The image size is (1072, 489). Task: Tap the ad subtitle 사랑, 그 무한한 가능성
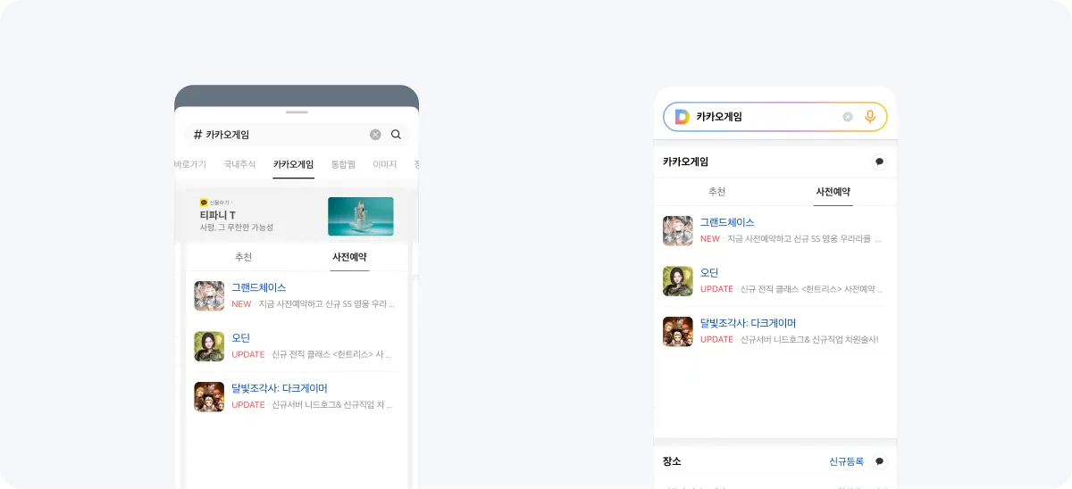(237, 228)
